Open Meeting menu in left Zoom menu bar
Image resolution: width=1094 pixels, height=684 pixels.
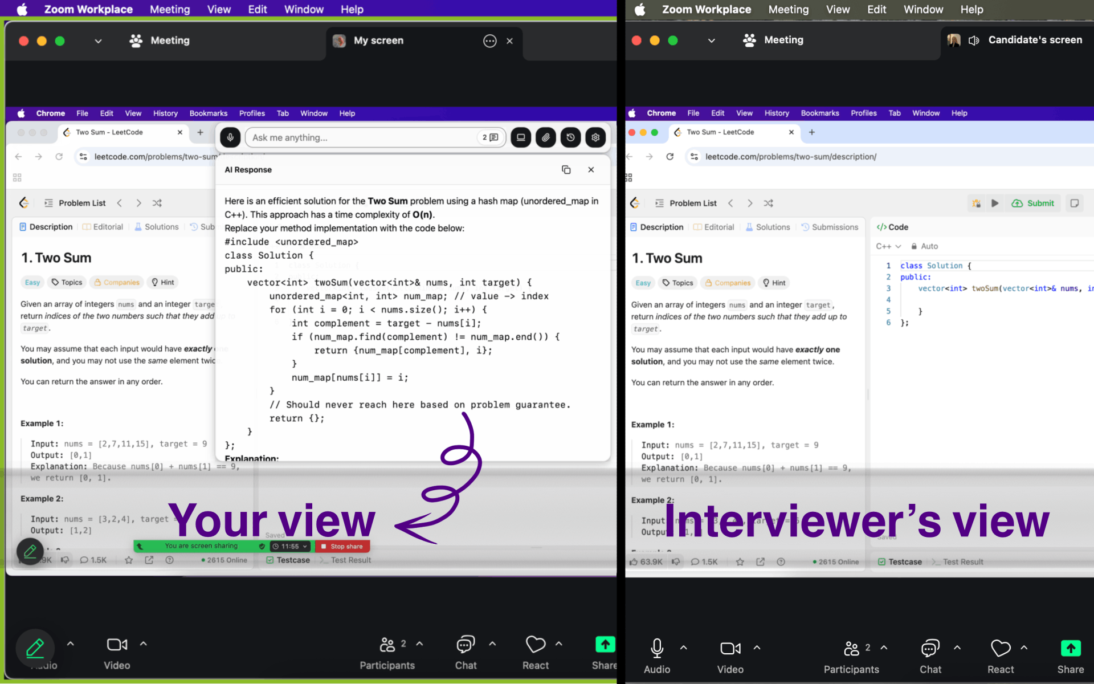pyautogui.click(x=170, y=9)
